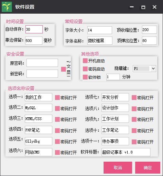163x176 pixels.
Task: Select the 字体名称 field with 微软雅黑
Action: (100, 41)
